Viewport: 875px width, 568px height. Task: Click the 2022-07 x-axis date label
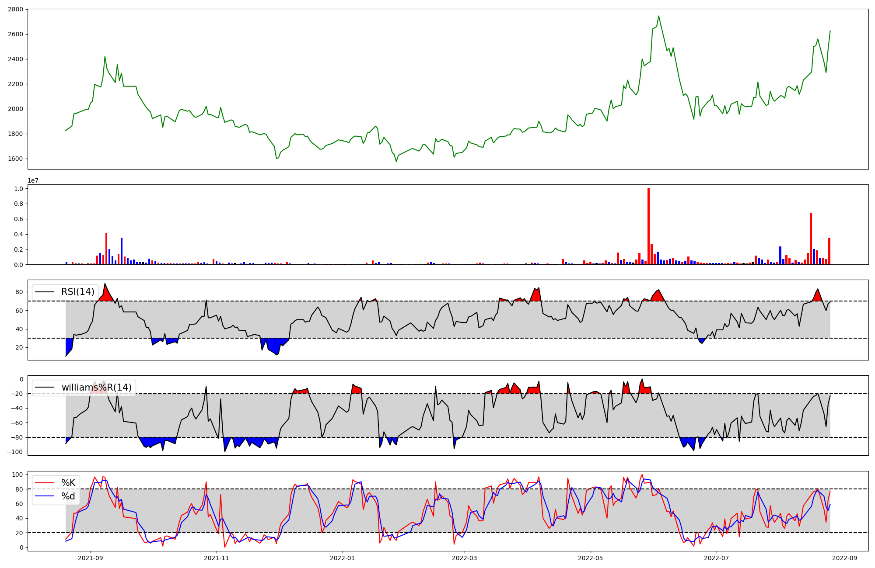[717, 558]
